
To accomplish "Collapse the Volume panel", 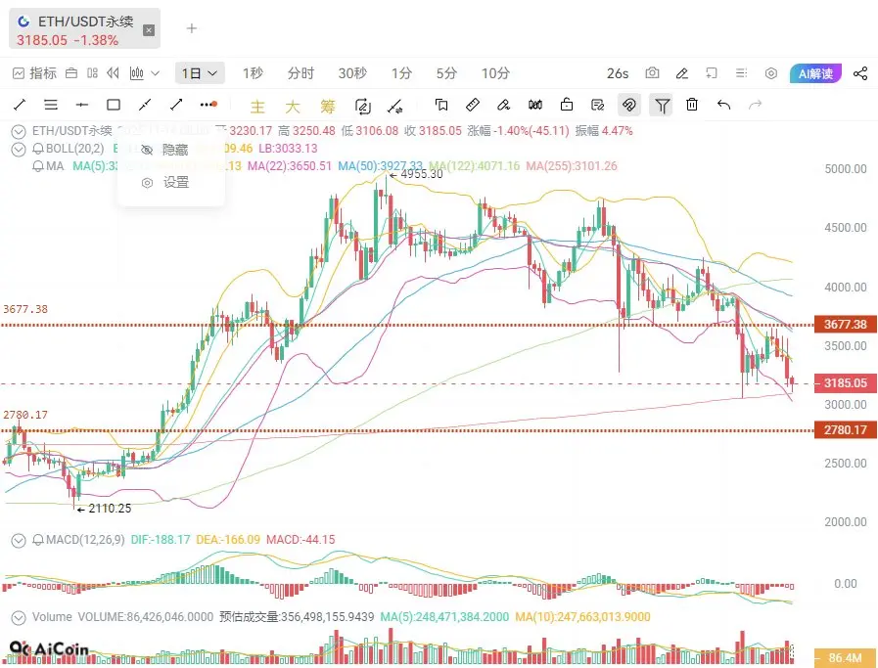I will [19, 618].
